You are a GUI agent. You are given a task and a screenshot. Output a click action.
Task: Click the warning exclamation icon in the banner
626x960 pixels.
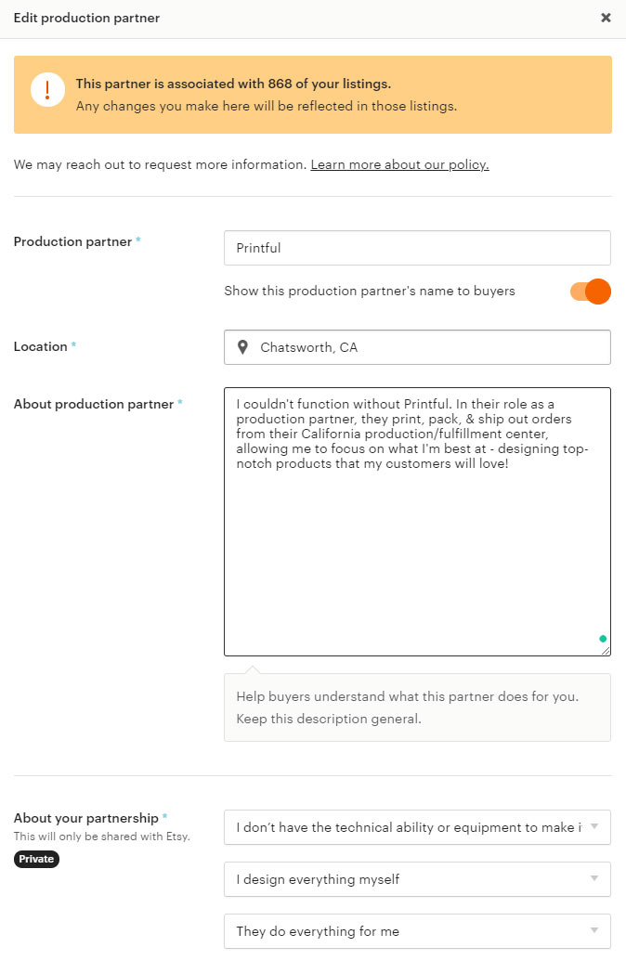coord(46,89)
